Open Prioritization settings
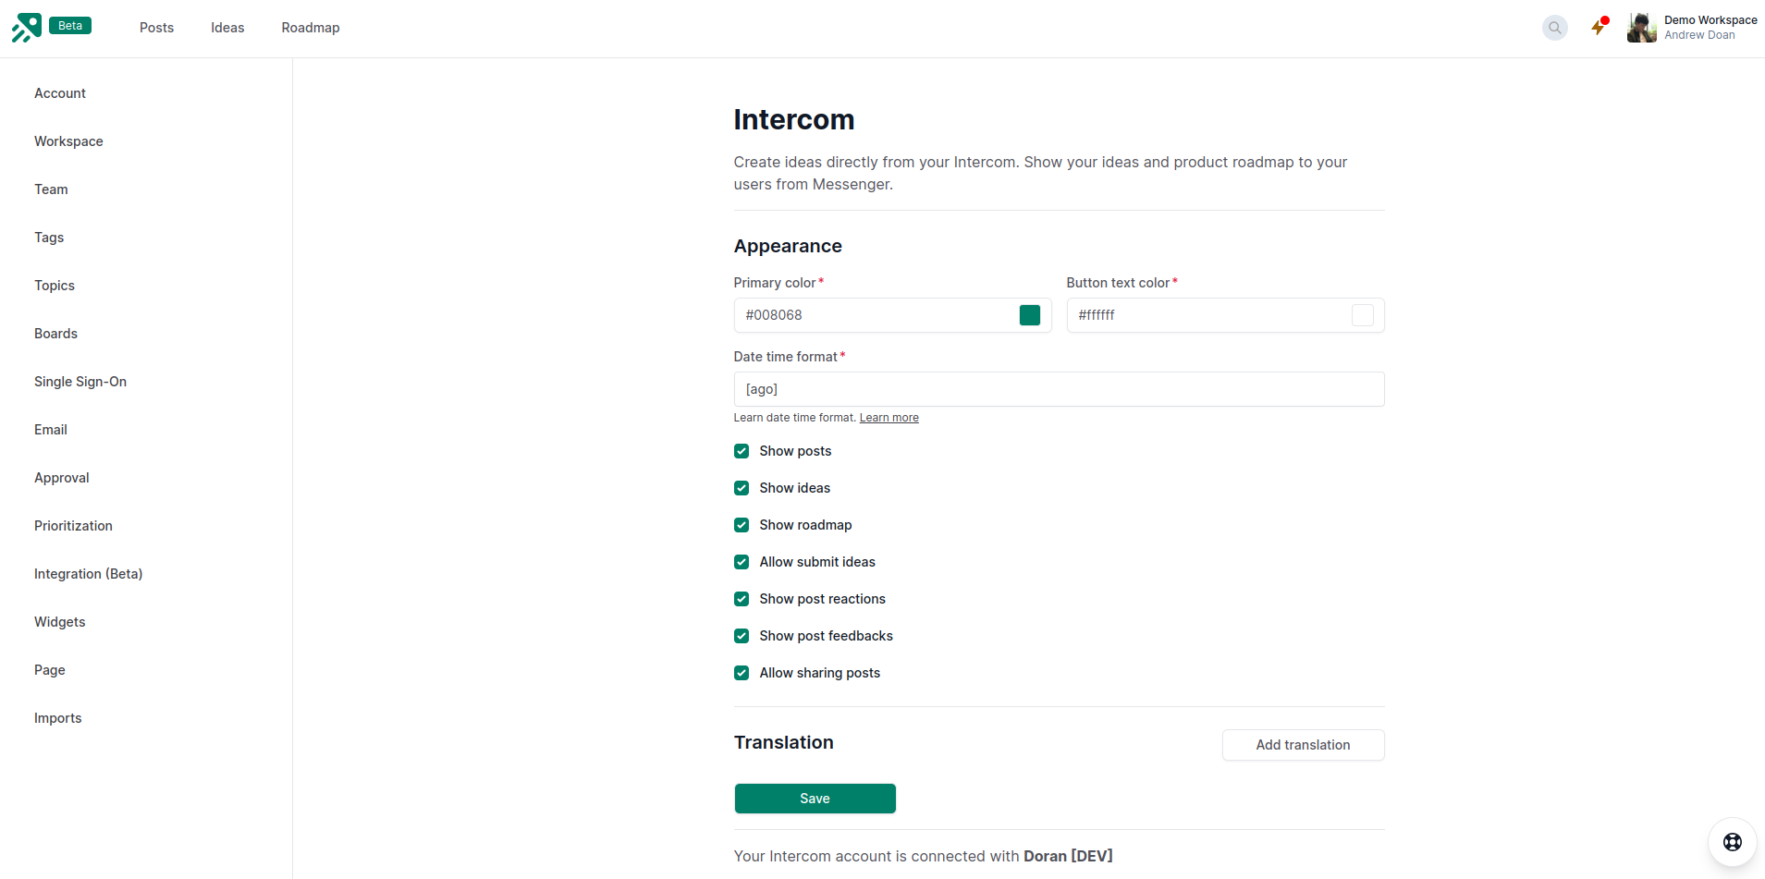The width and height of the screenshot is (1765, 879). click(x=73, y=526)
